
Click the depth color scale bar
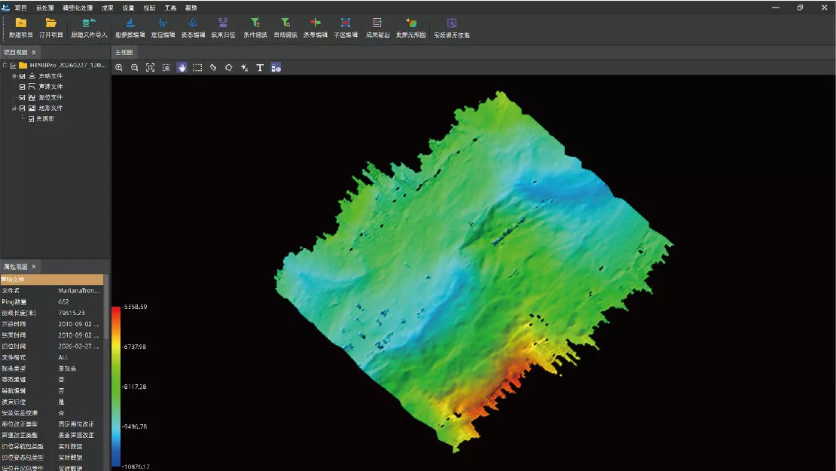(x=116, y=387)
